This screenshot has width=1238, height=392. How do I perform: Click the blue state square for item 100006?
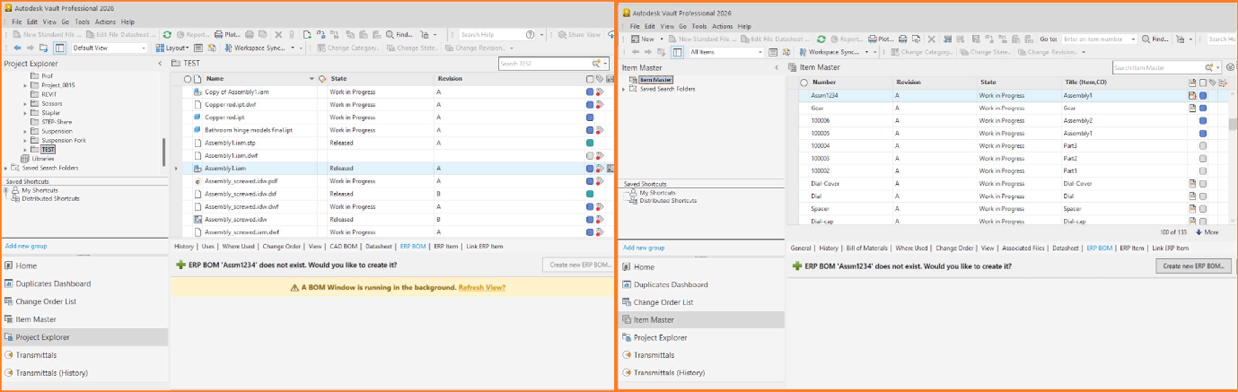pos(1203,121)
